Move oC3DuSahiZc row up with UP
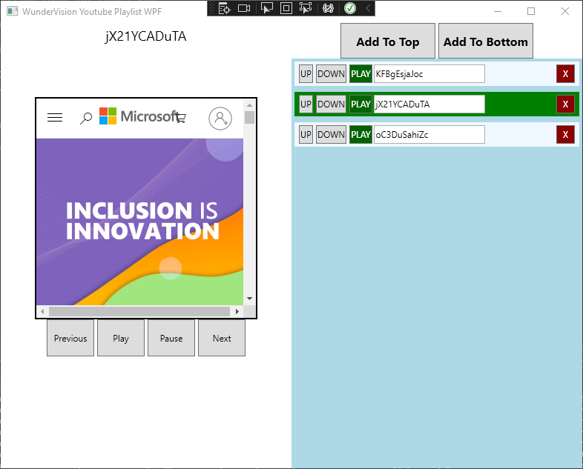This screenshot has width=583, height=469. [x=306, y=134]
